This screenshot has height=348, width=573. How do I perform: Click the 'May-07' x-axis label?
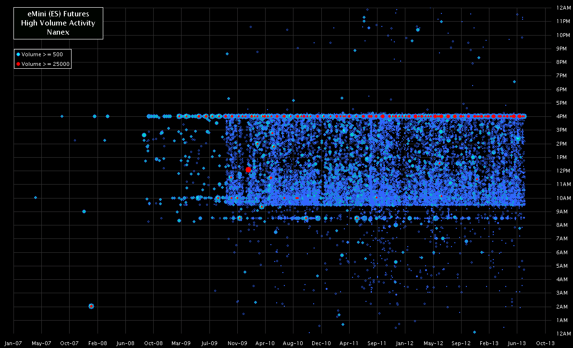click(41, 344)
